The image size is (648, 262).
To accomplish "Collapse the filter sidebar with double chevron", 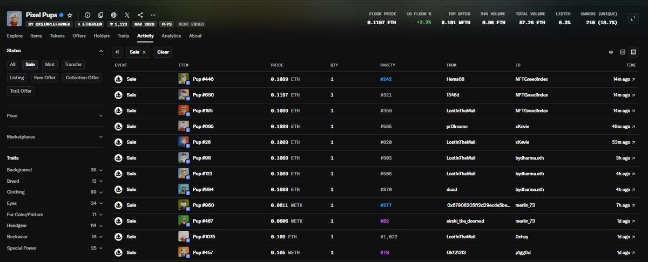I will [118, 52].
